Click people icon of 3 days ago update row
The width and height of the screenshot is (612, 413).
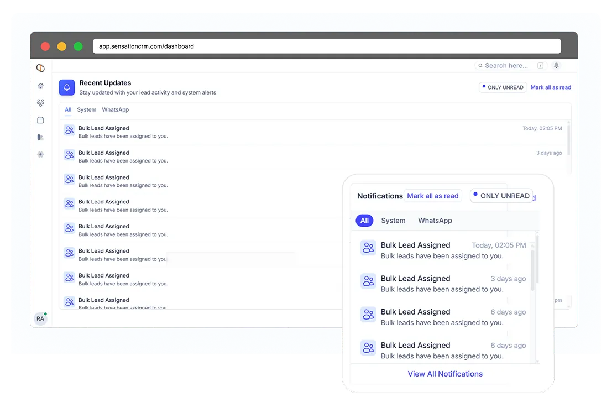(x=70, y=155)
